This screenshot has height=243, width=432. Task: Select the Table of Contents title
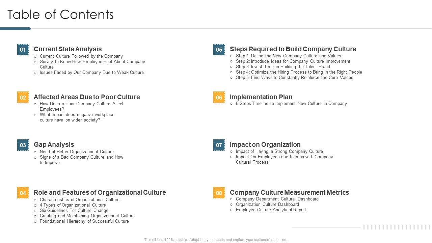point(60,15)
